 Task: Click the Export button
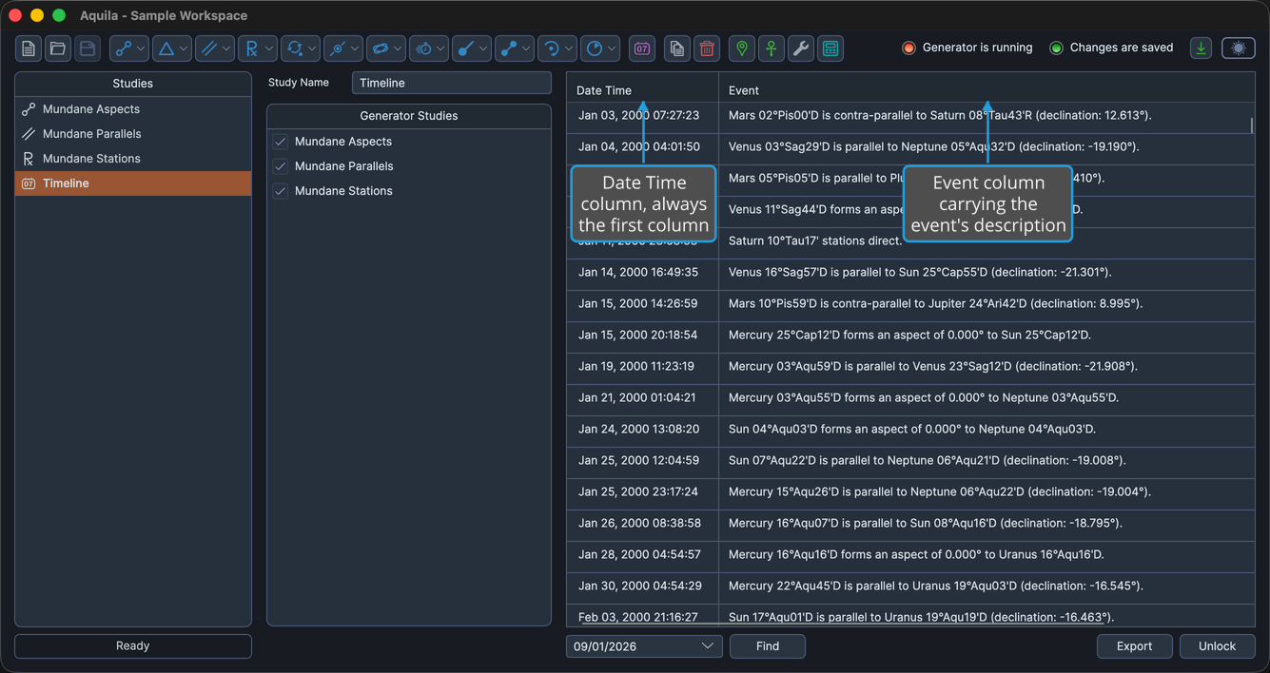click(x=1134, y=646)
